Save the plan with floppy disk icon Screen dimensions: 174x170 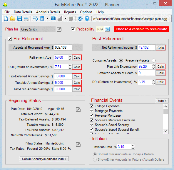tap(19, 18)
